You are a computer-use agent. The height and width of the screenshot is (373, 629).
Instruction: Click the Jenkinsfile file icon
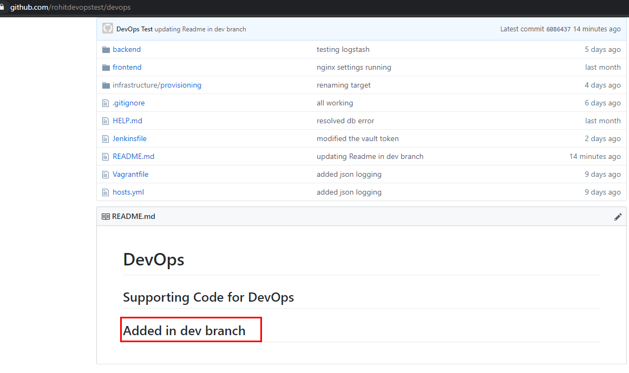coord(106,139)
